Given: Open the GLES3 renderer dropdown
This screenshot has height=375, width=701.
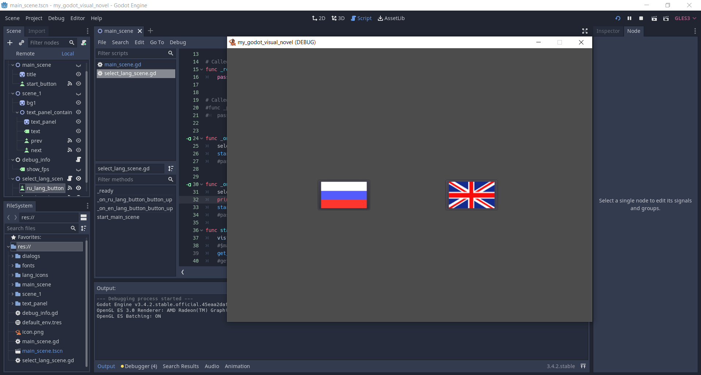Looking at the screenshot, I should pos(685,18).
